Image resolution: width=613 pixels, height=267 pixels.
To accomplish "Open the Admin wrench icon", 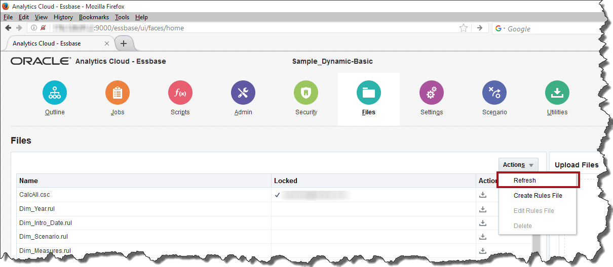I will point(243,93).
